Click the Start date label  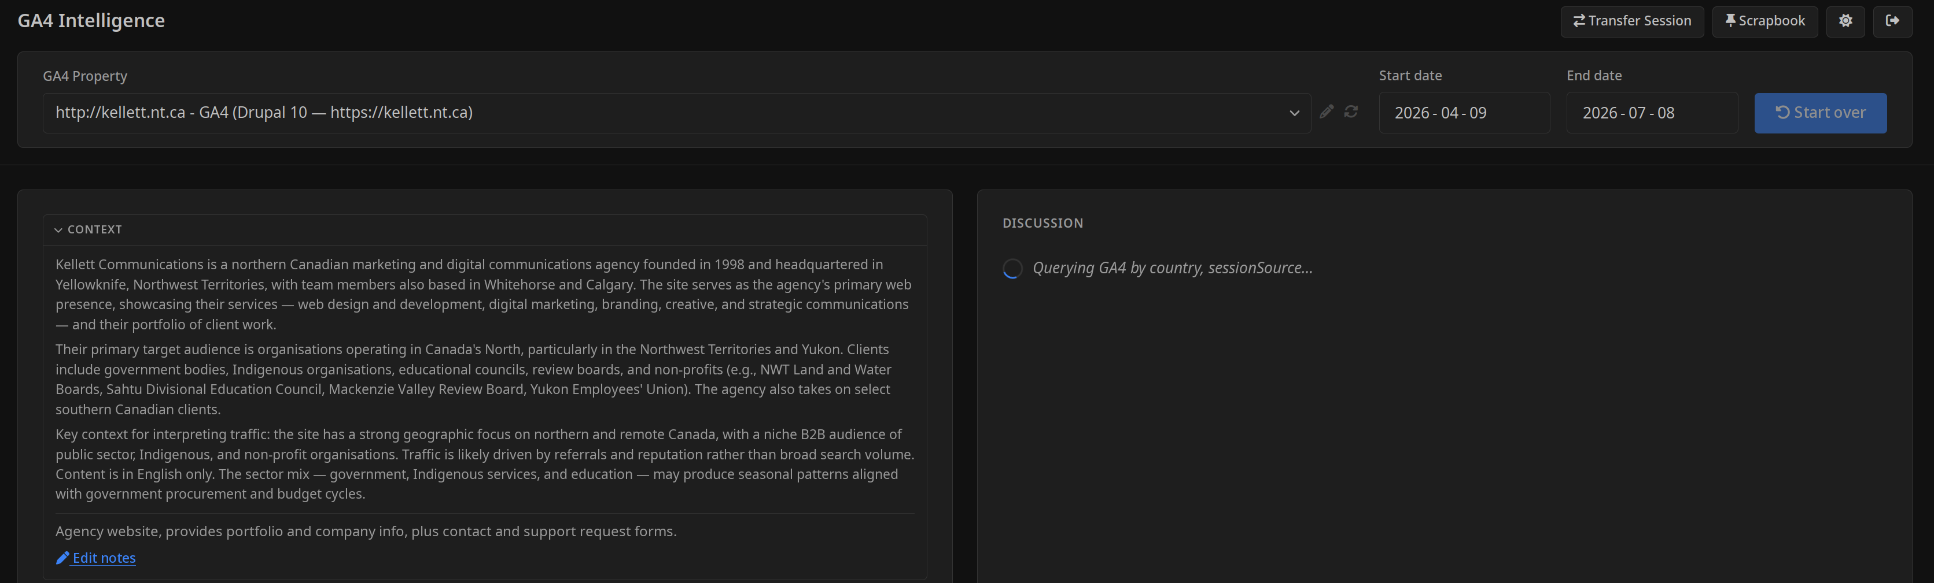coord(1410,76)
